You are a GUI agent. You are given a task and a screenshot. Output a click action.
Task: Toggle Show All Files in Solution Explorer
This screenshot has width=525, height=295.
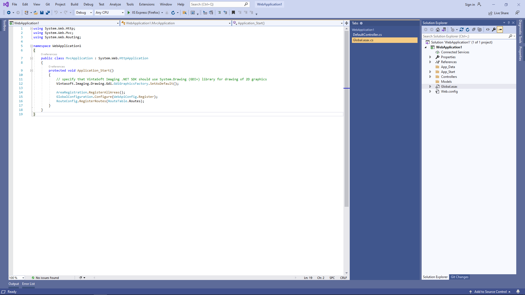pos(480,29)
